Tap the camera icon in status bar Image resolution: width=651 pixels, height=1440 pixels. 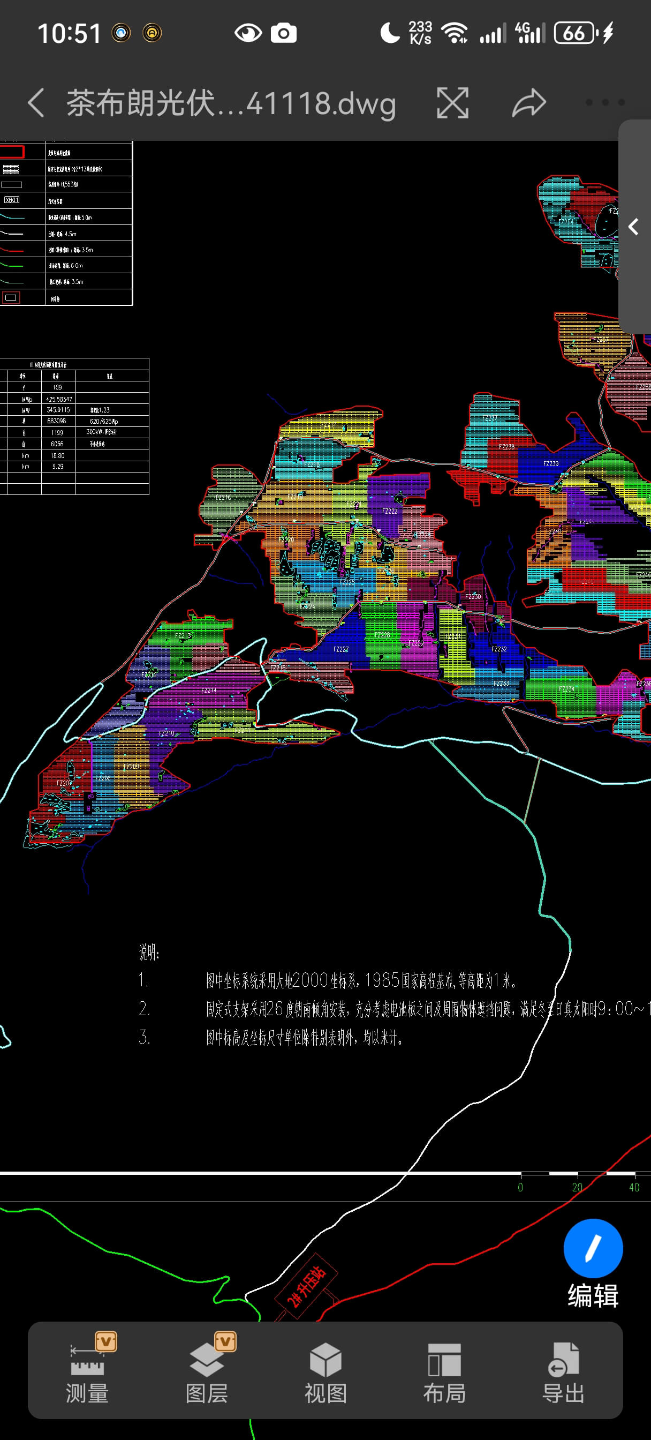click(284, 33)
